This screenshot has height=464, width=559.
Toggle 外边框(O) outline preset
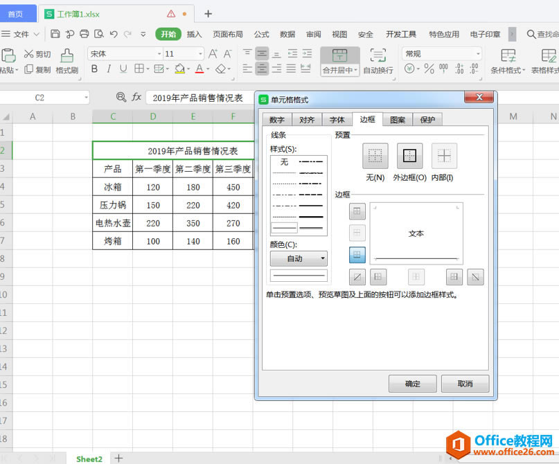point(409,156)
